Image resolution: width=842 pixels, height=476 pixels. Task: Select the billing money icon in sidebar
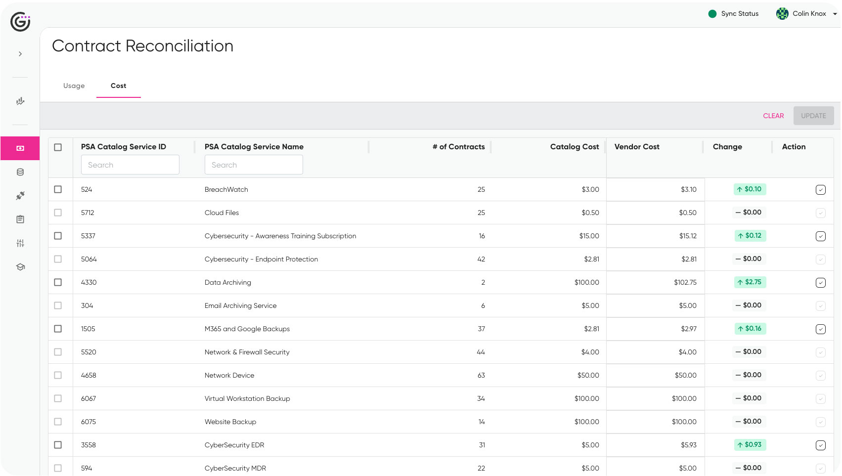pyautogui.click(x=20, y=148)
